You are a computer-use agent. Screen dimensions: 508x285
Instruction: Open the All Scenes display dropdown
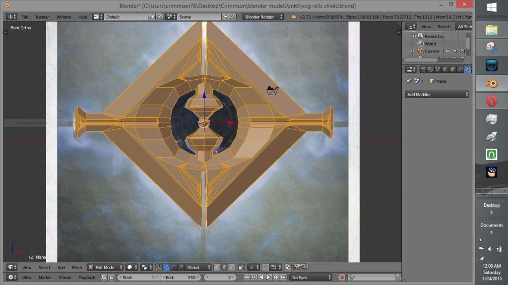464,27
